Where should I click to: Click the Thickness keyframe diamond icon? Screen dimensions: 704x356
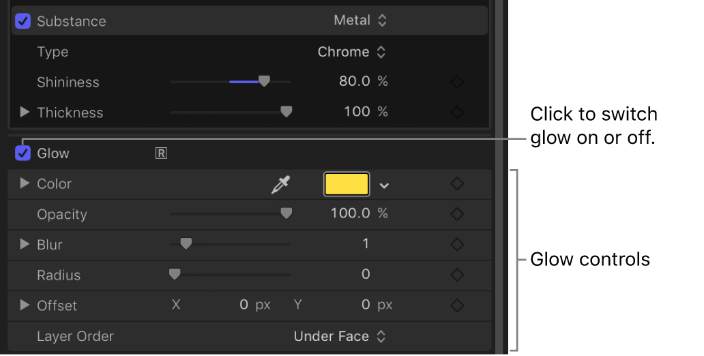tap(457, 112)
